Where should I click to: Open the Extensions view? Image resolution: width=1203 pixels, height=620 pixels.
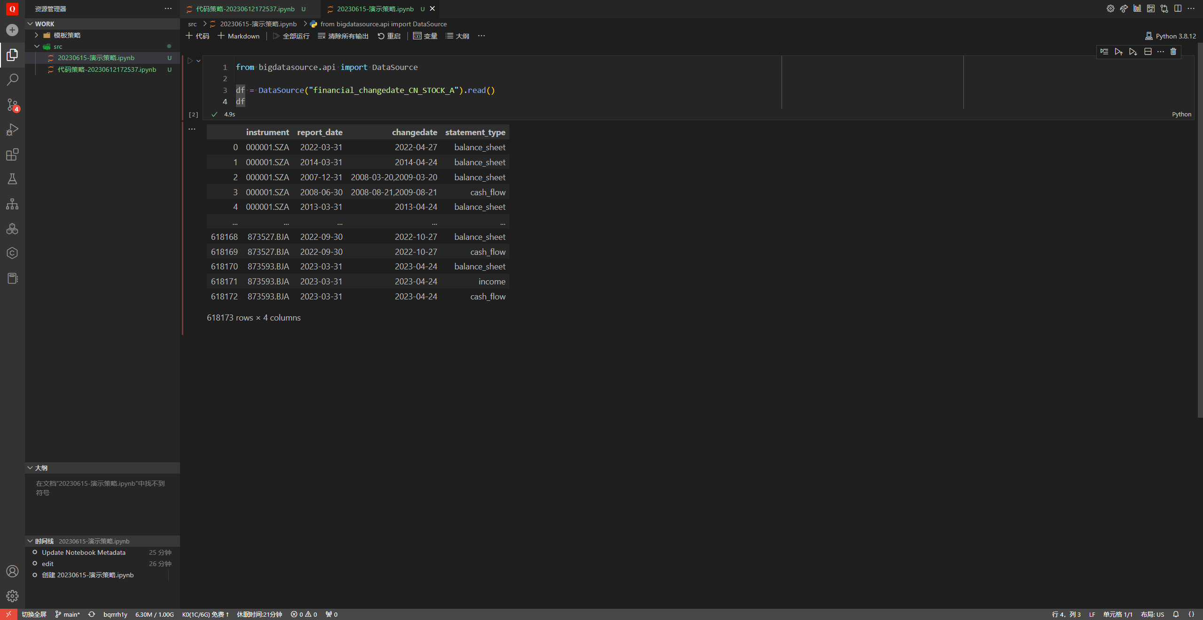pos(12,154)
